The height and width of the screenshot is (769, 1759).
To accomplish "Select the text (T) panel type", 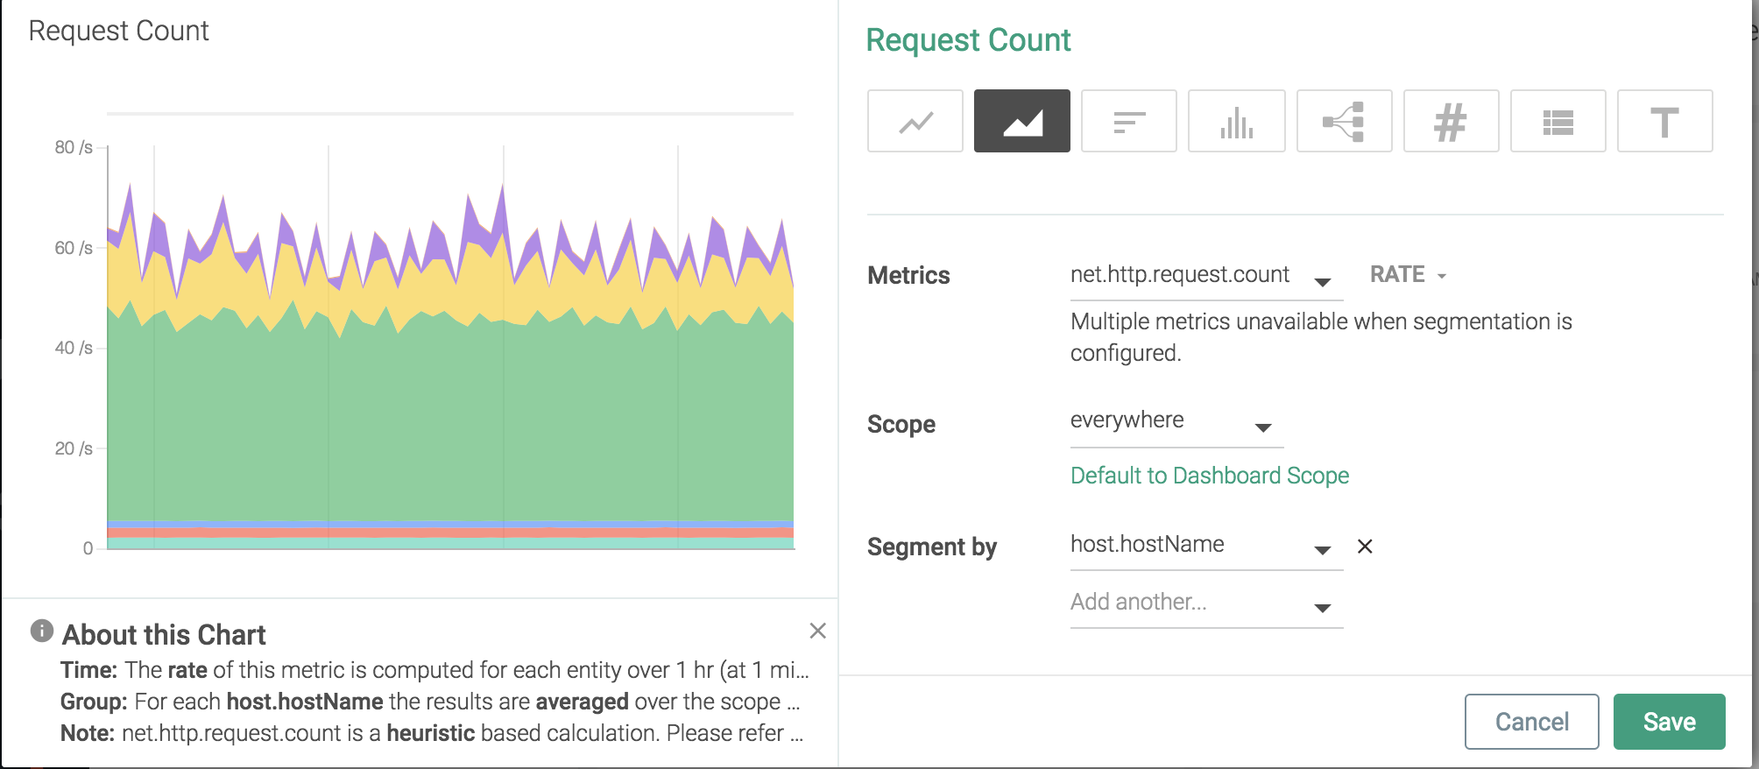I will coord(1665,121).
